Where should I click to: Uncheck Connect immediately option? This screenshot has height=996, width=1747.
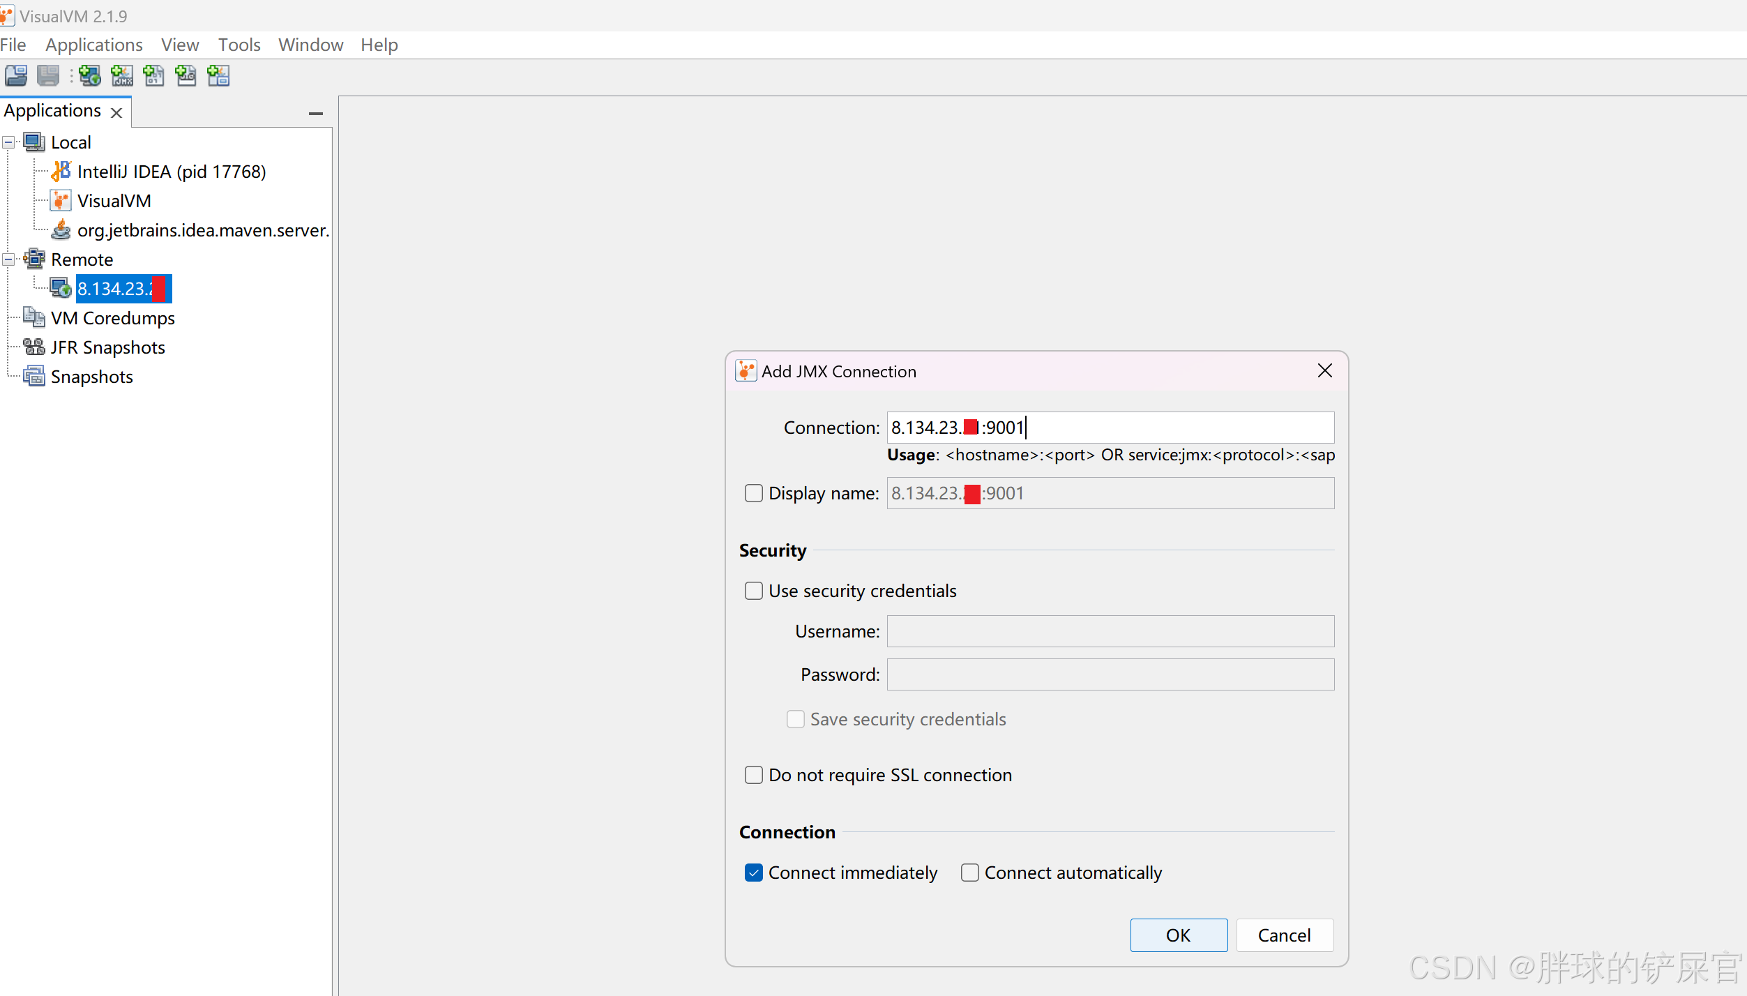(753, 873)
